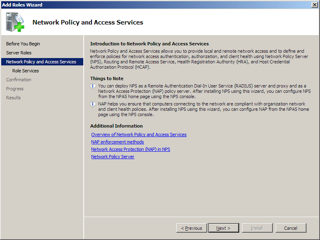320x240 pixels.
Task: Cancel the Add Roles Wizard
Action: pos(291,228)
